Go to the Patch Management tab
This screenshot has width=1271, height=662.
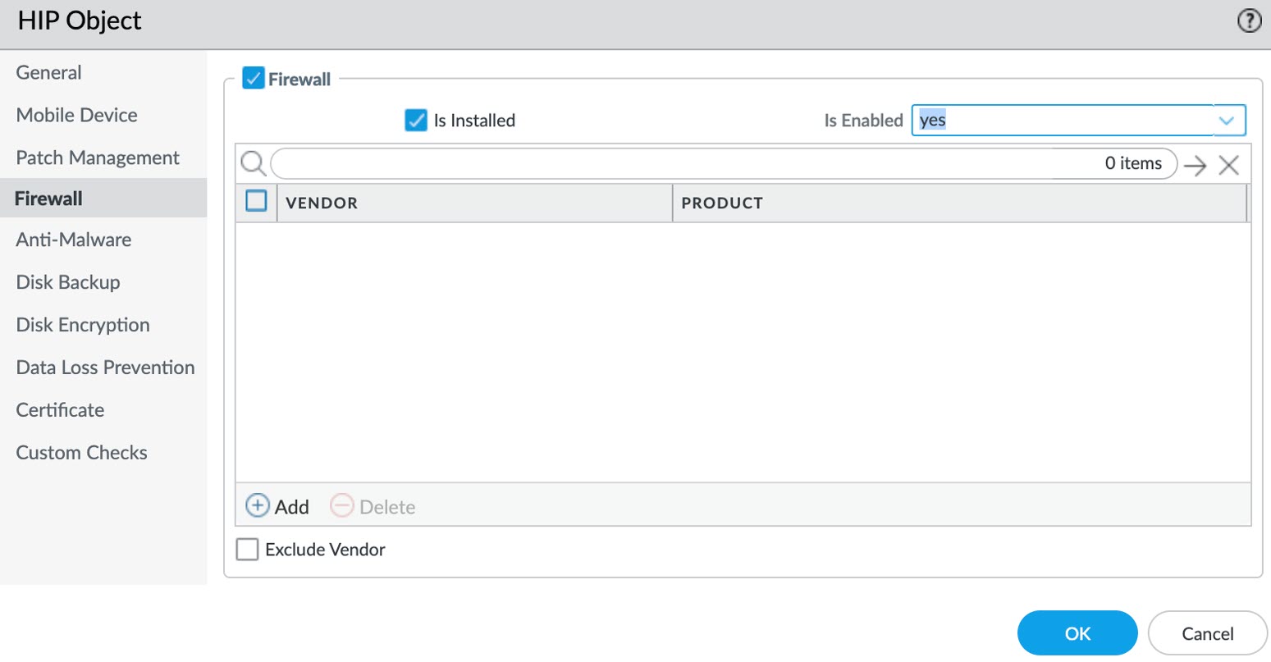click(x=98, y=158)
